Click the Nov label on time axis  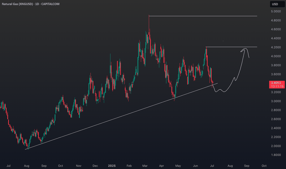(x=79, y=166)
